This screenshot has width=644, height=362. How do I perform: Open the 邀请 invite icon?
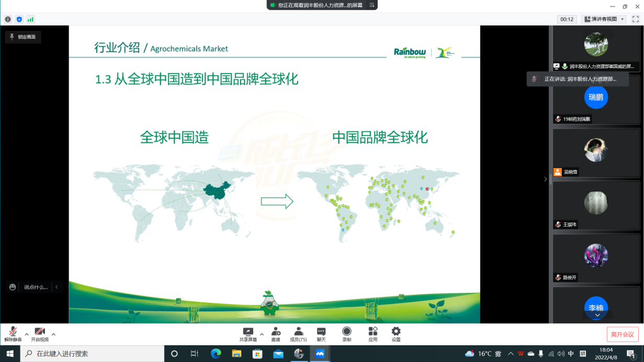point(275,334)
